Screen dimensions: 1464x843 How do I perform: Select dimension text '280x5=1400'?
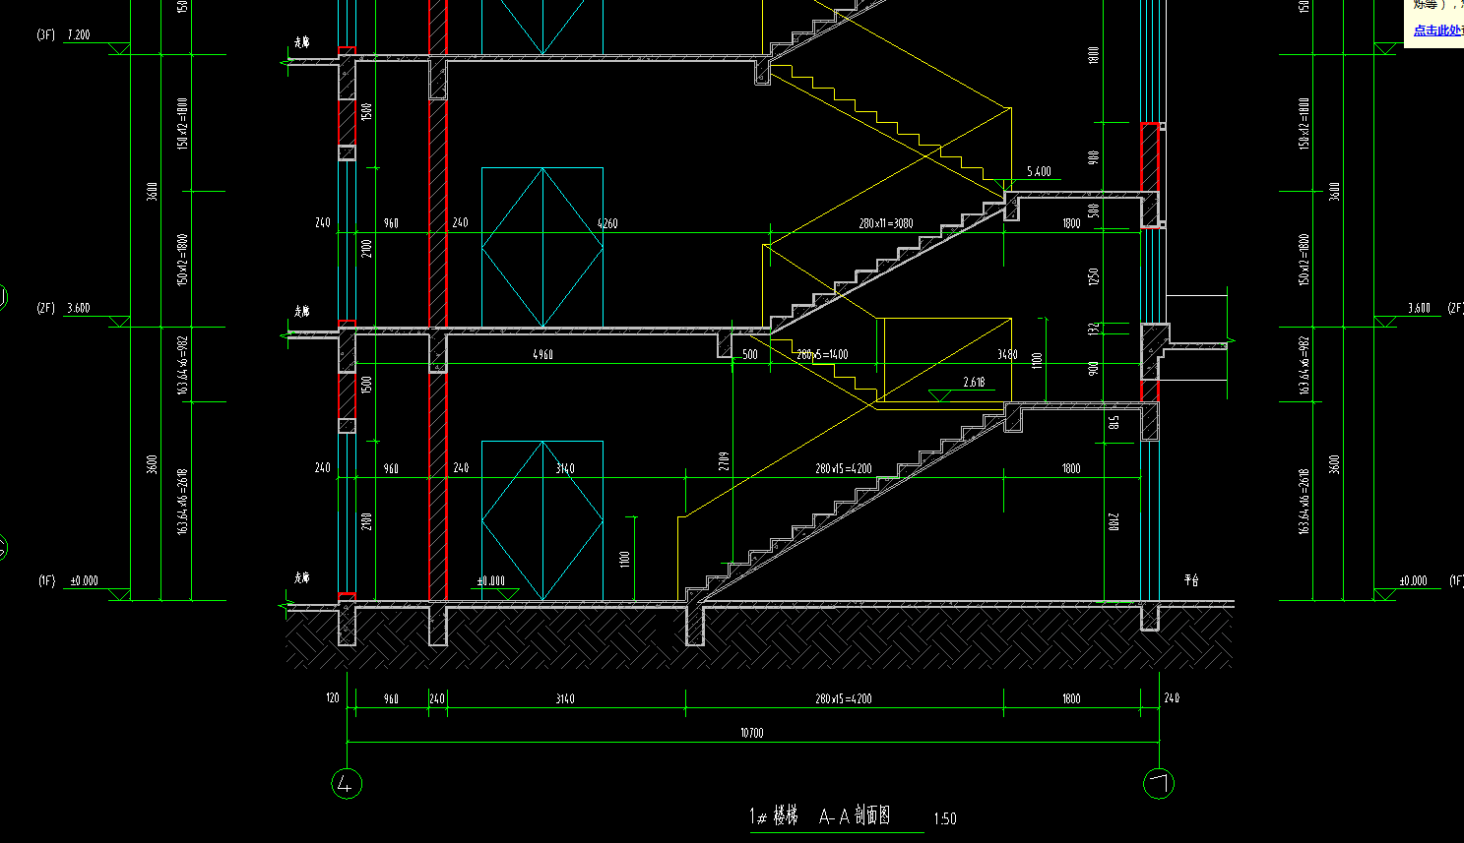pyautogui.click(x=822, y=354)
